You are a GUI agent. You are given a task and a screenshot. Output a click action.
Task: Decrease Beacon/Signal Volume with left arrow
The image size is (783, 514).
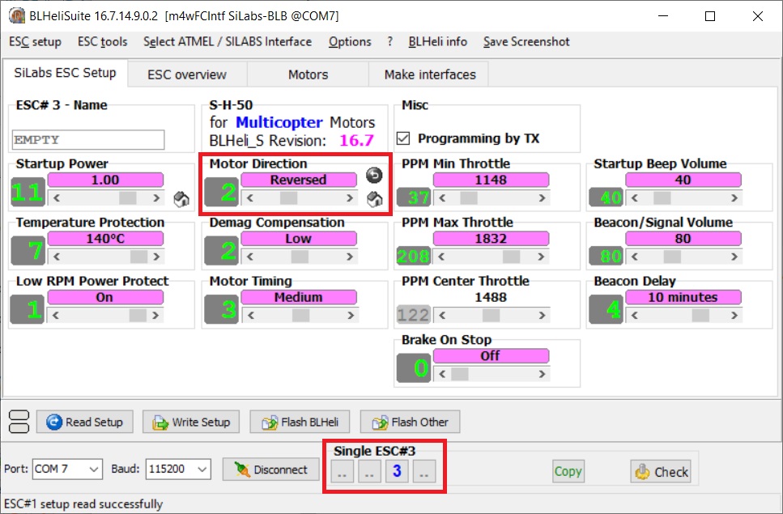click(x=634, y=257)
